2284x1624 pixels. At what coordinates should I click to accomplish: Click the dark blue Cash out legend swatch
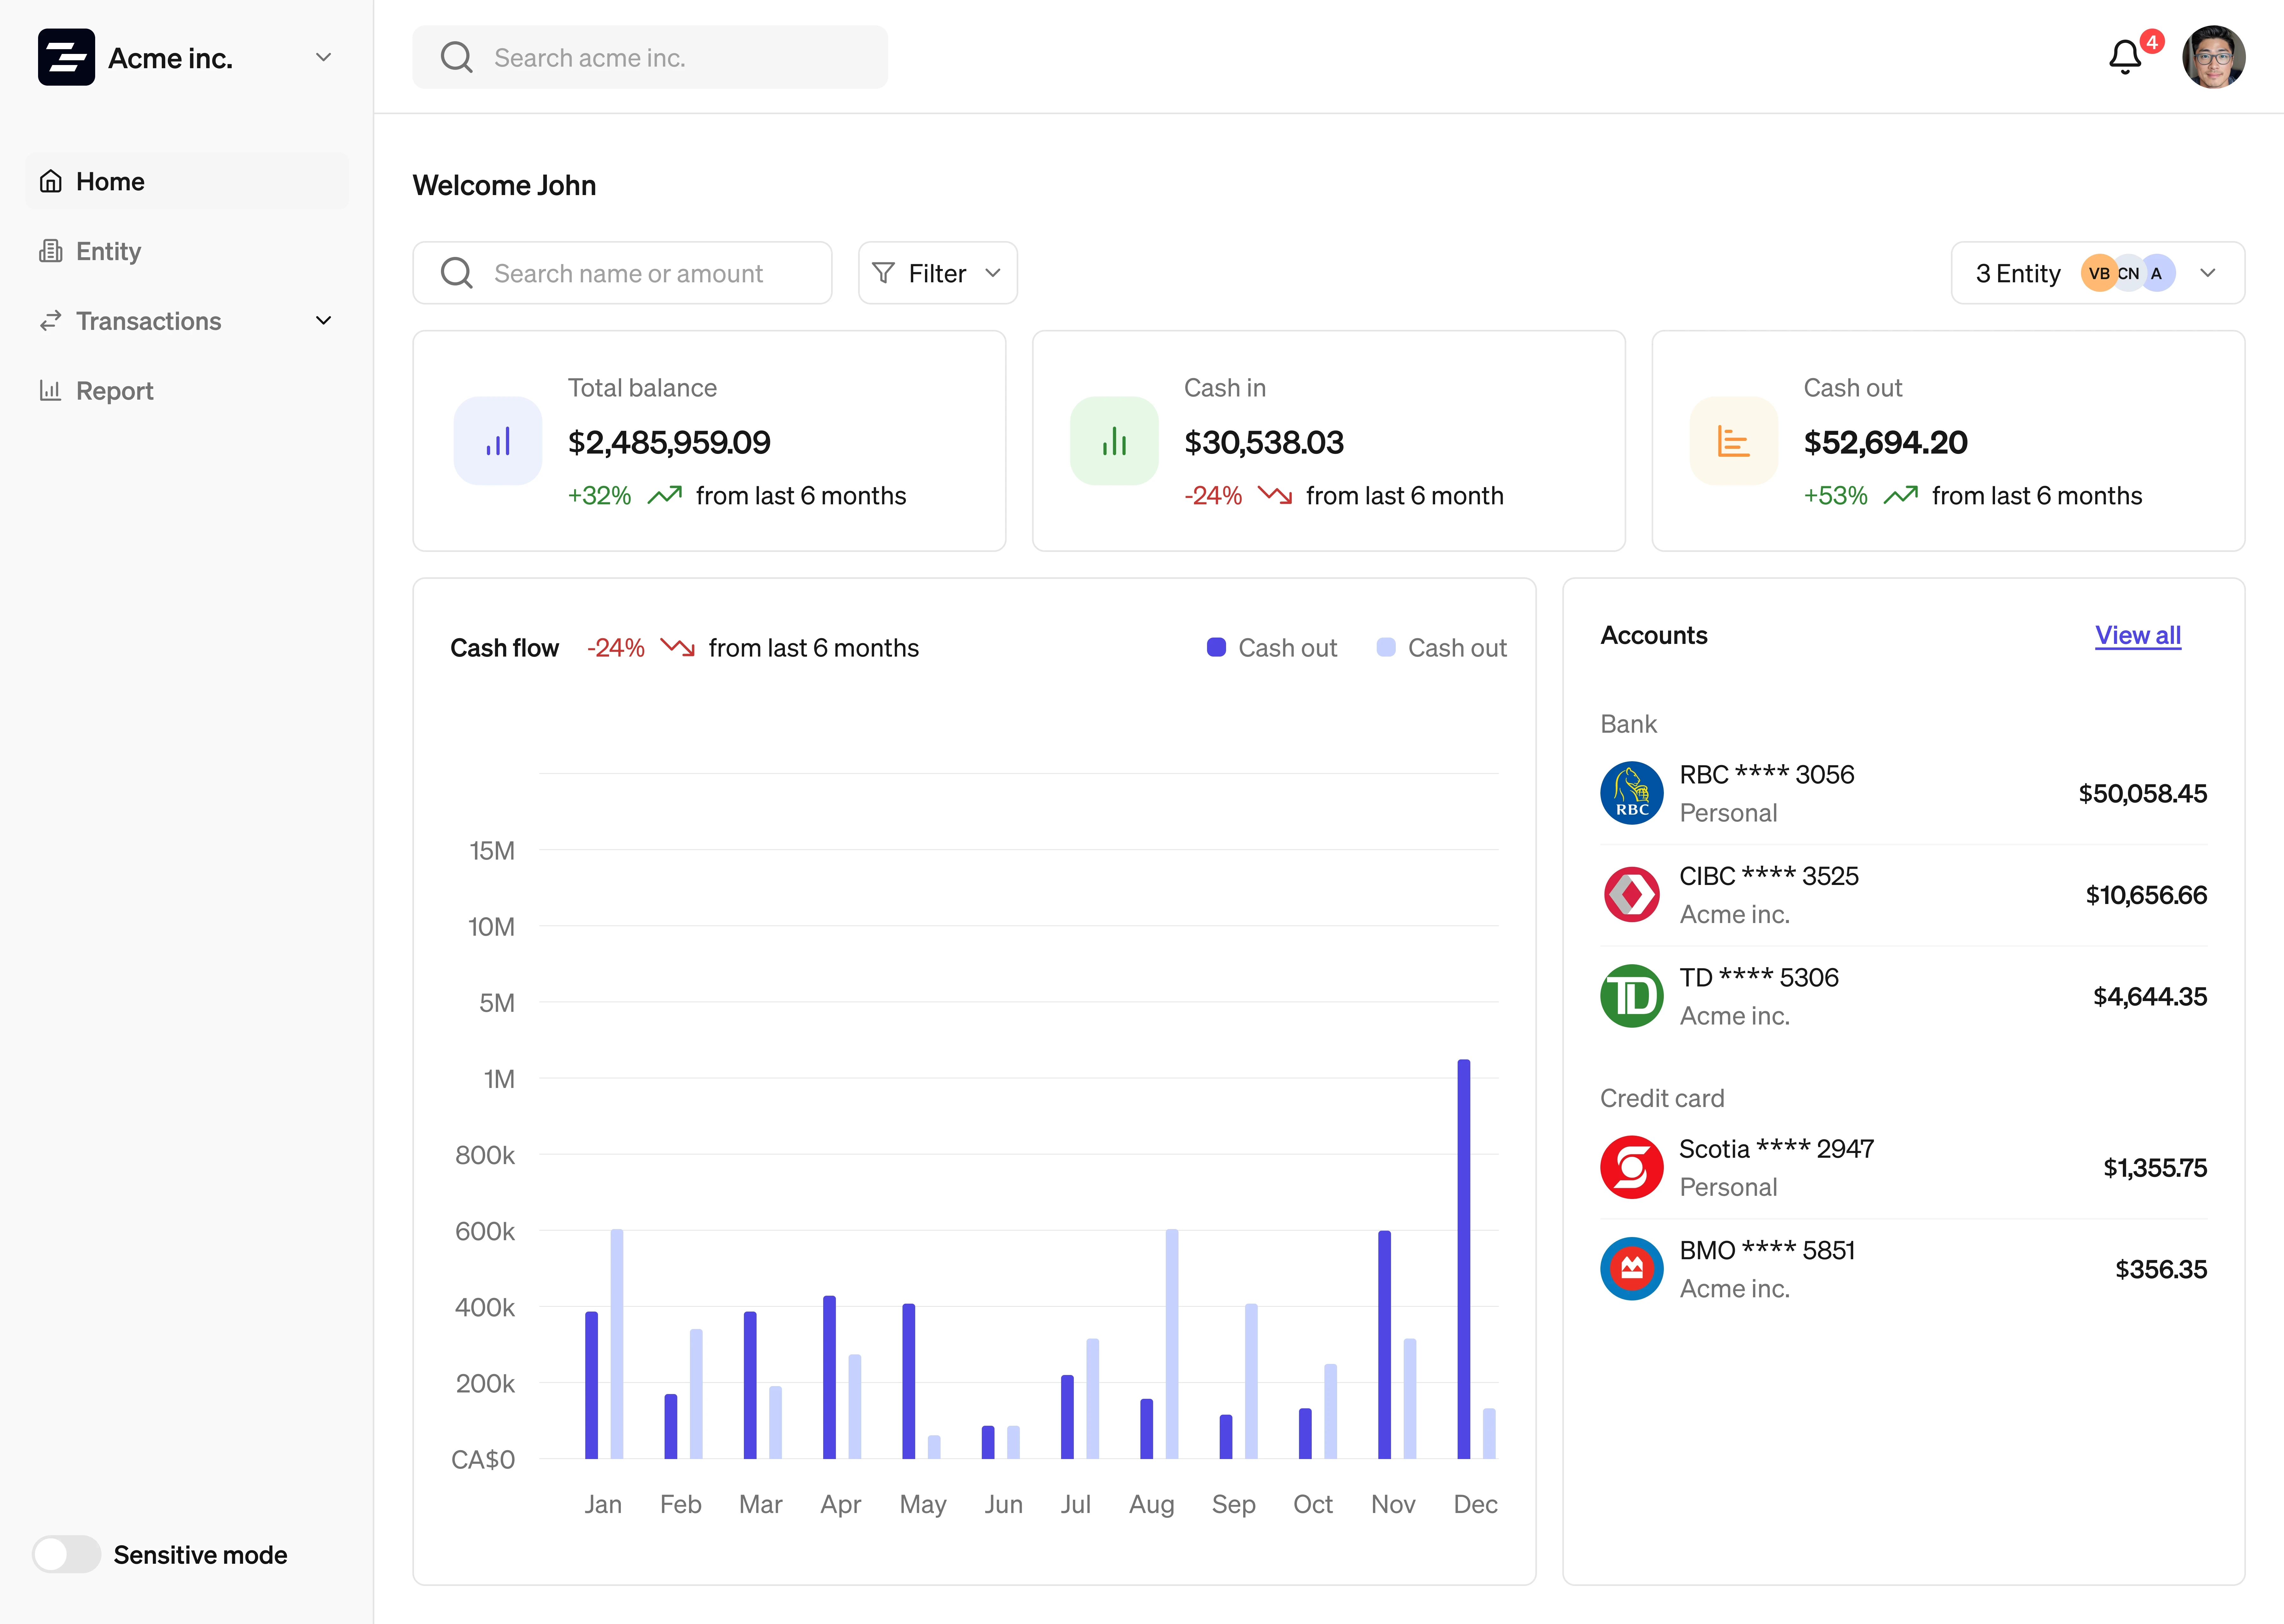pos(1216,647)
